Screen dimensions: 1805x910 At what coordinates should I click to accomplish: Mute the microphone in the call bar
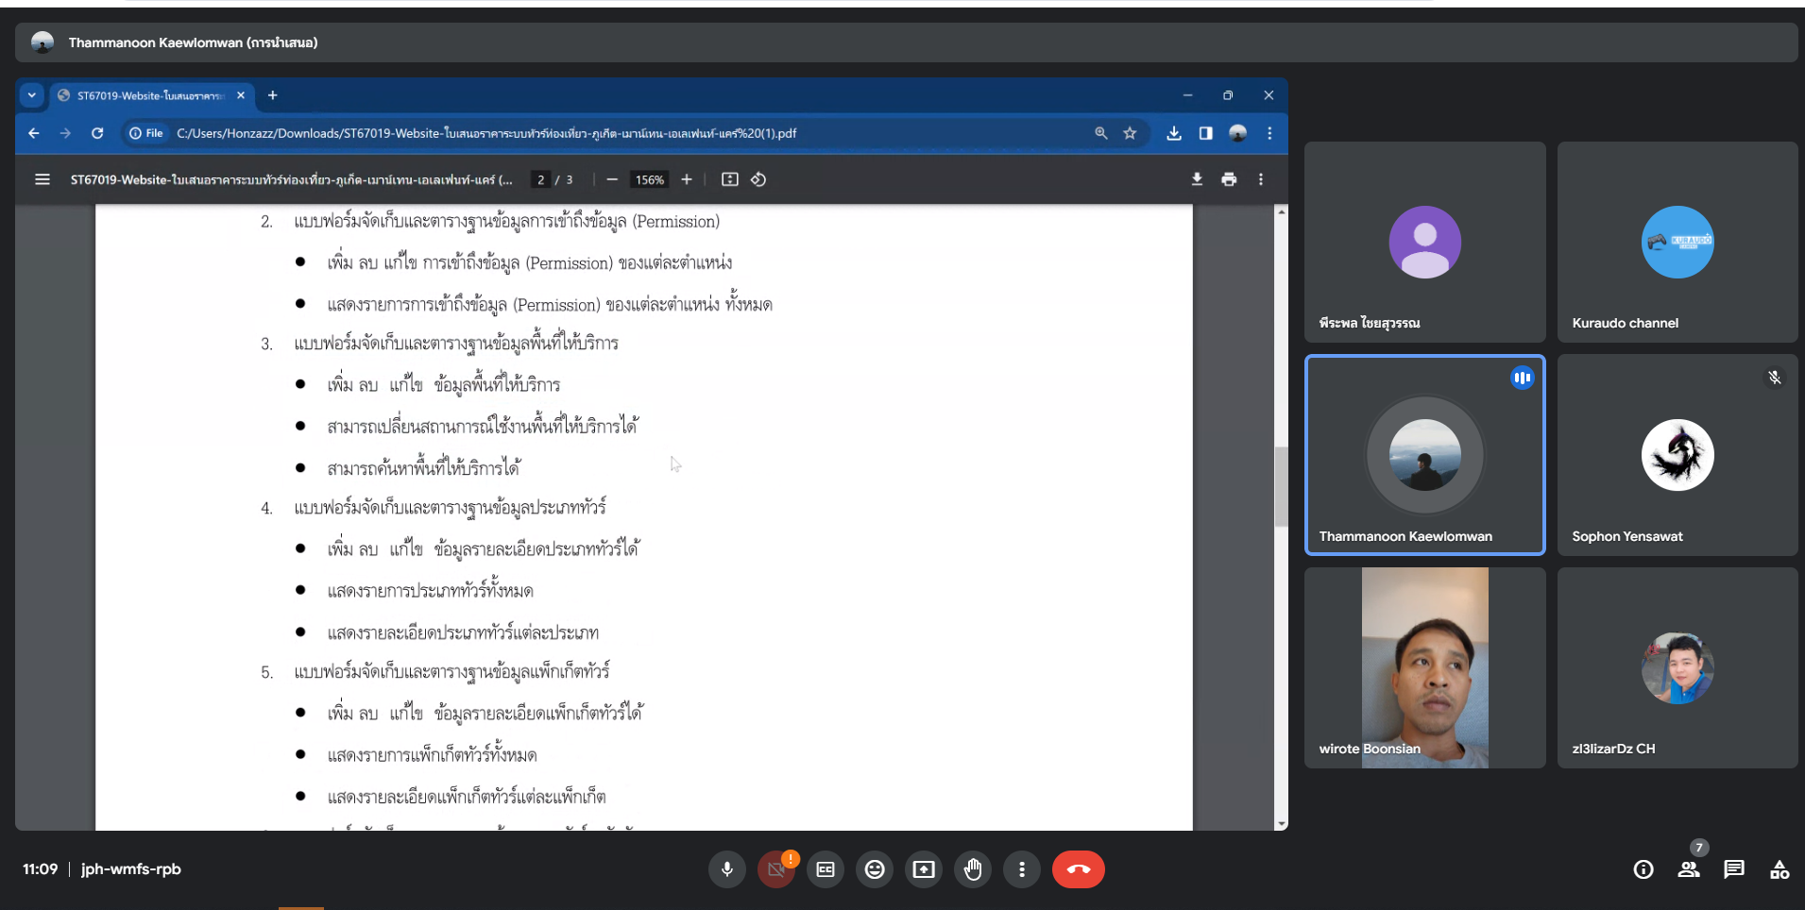point(726,869)
